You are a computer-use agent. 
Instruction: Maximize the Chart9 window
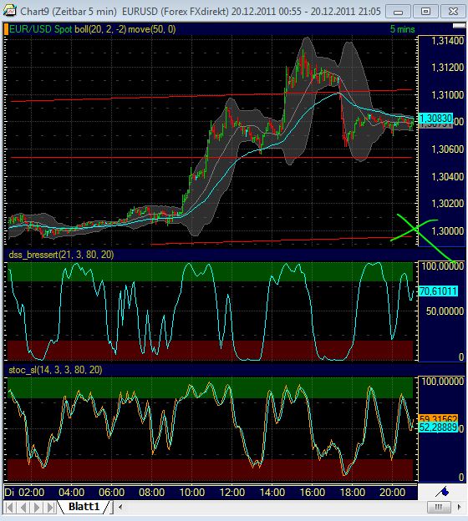[425, 12]
